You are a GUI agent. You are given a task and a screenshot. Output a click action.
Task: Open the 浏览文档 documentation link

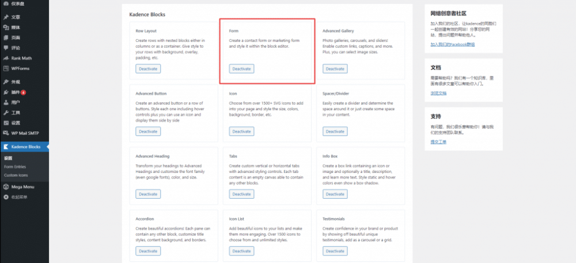pyautogui.click(x=438, y=92)
